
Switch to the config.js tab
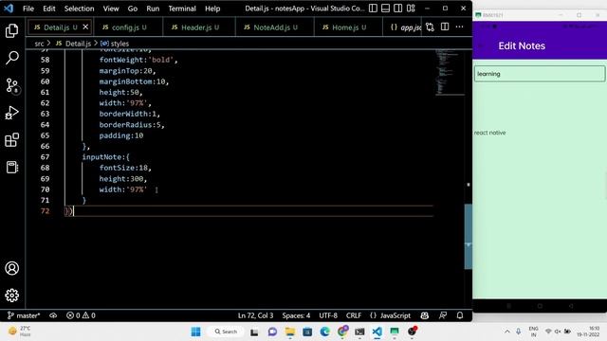pos(128,27)
